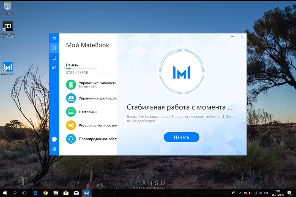296x197 pixels.
Task: Open the user account avatar in sidebar
Action: pyautogui.click(x=54, y=139)
